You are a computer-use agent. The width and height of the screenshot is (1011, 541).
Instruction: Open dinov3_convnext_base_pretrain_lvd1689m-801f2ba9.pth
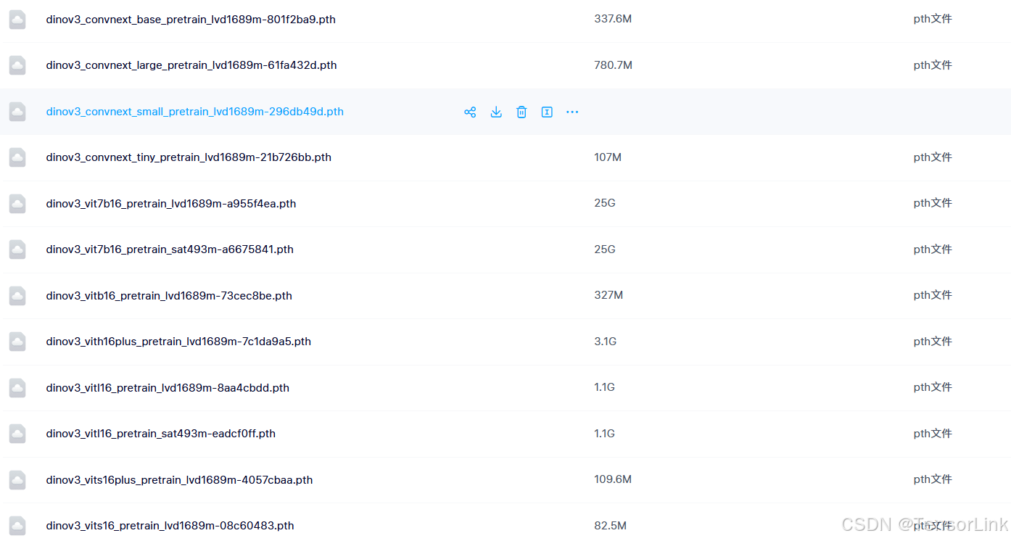pos(191,20)
